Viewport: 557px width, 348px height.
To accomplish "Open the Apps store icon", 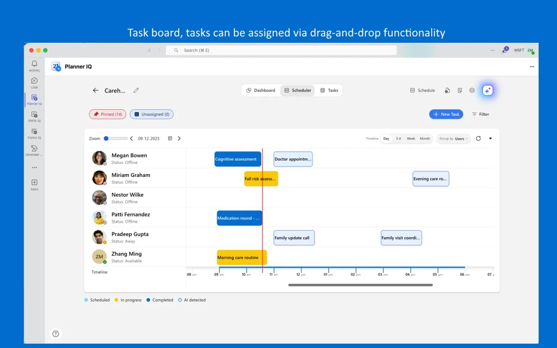I will (x=34, y=185).
